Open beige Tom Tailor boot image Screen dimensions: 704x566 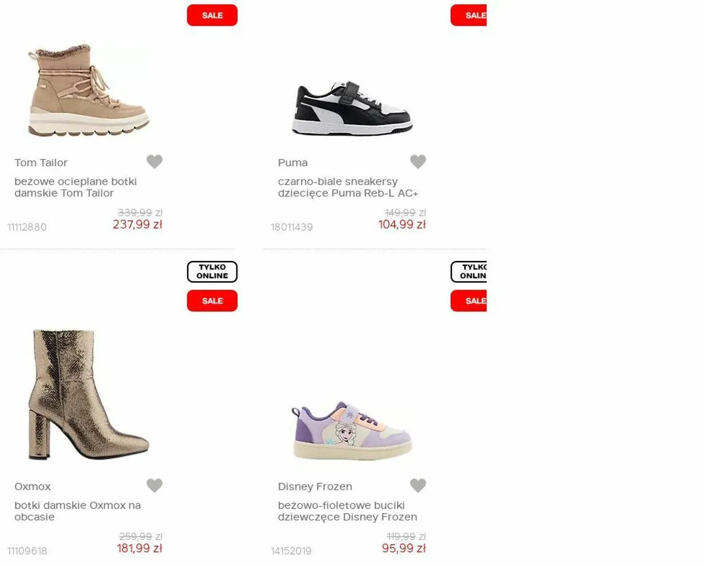coord(88,91)
